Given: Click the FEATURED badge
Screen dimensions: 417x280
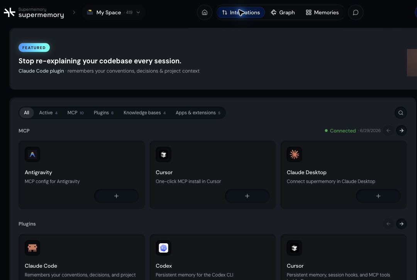Looking at the screenshot, I should 34,48.
